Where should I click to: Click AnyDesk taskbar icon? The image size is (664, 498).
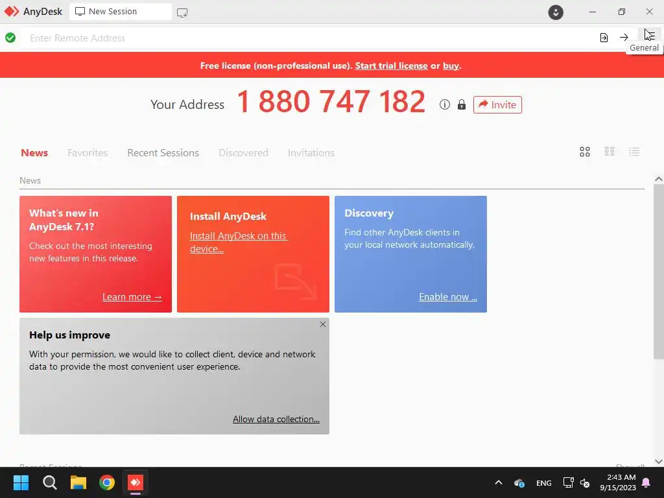pos(136,482)
